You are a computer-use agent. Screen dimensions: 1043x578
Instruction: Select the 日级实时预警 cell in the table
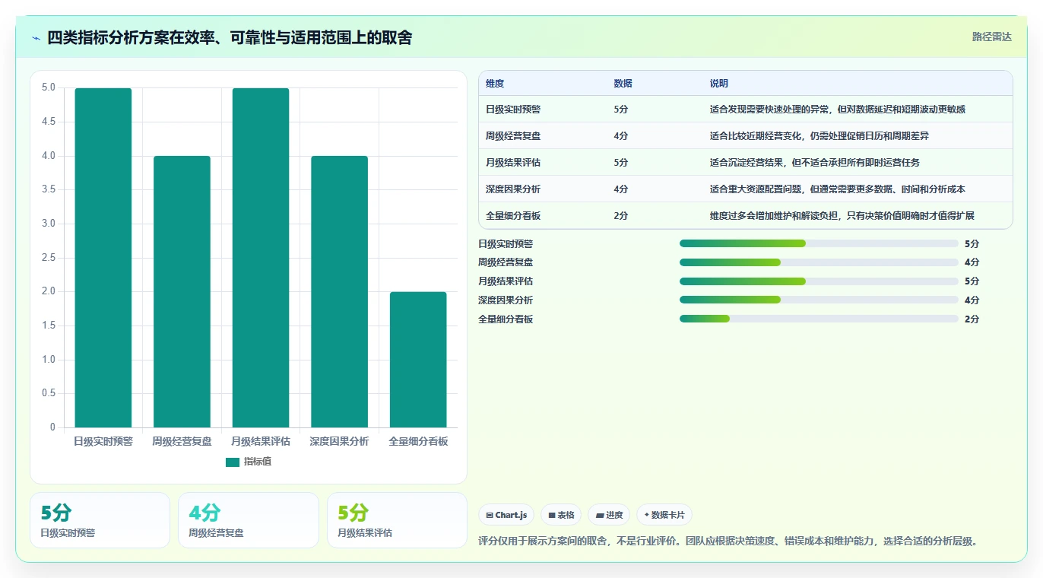513,110
